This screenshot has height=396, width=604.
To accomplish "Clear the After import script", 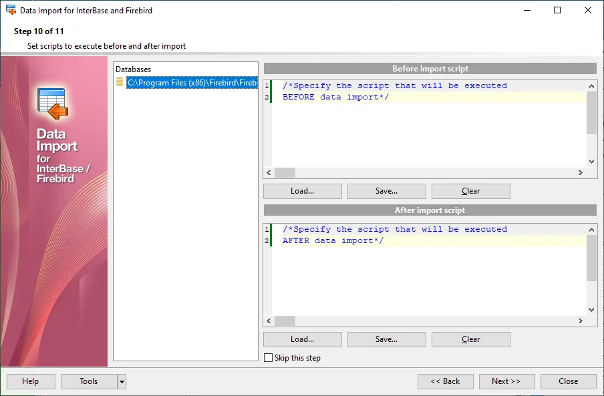I will [471, 339].
